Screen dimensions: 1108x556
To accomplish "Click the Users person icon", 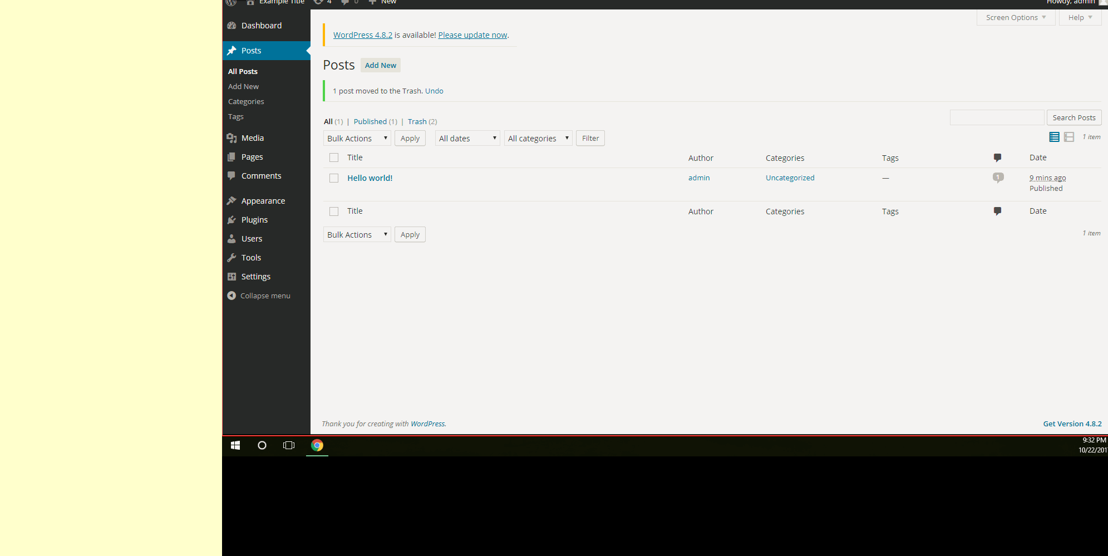I will click(x=232, y=239).
